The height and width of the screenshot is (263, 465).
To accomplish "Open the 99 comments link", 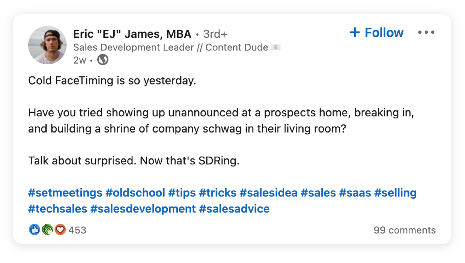I will point(404,230).
